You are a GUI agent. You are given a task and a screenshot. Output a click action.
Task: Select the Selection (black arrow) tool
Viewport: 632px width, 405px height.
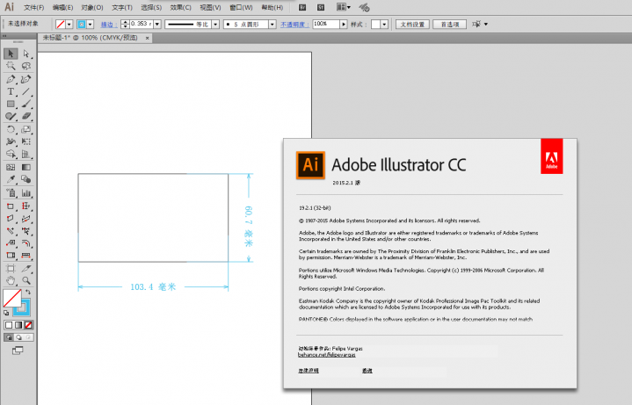point(11,54)
